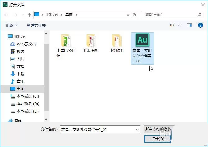Open the 所有支持的媒体 file type dropdown
The image size is (208, 147).
[x=159, y=129]
